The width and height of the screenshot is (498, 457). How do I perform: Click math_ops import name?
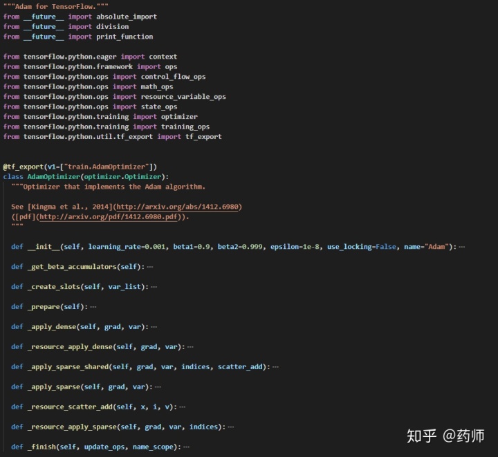(157, 86)
